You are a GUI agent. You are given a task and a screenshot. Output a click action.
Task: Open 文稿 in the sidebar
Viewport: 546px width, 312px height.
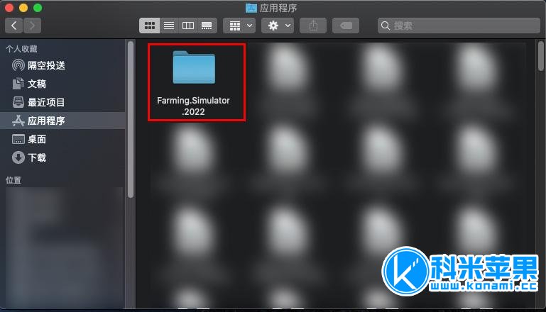[62, 84]
